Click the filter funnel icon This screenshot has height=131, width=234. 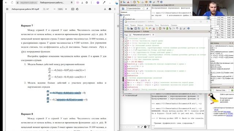pyautogui.click(x=149, y=127)
